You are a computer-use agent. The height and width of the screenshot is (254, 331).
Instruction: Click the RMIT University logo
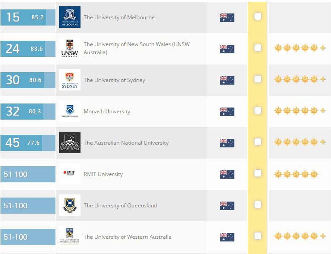pyautogui.click(x=70, y=174)
